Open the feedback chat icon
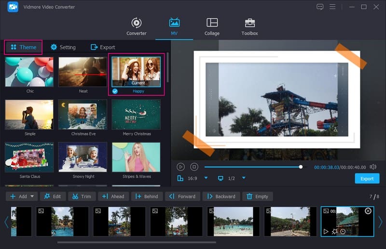 point(320,7)
